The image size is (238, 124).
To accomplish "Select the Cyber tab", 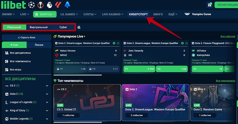I will coord(63,27).
